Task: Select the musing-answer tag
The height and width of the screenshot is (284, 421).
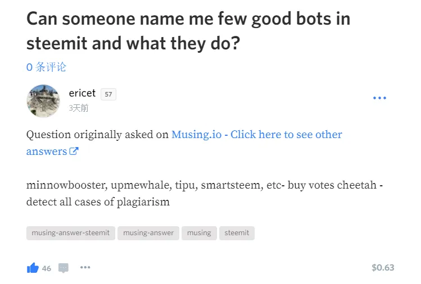Action: tap(148, 233)
